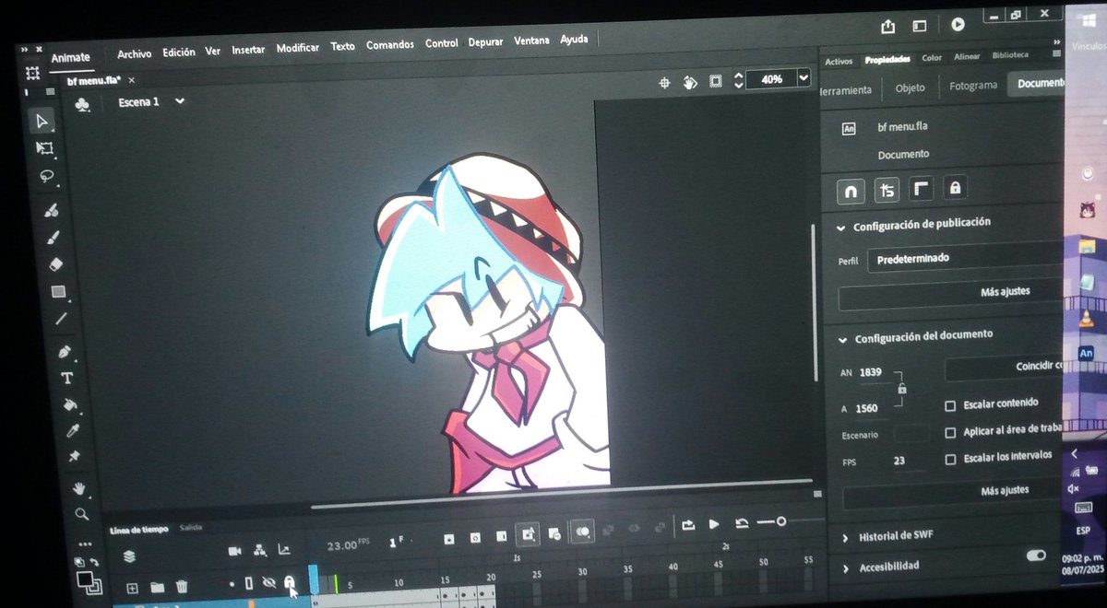Collapse Configuración del documento section

tap(841, 339)
